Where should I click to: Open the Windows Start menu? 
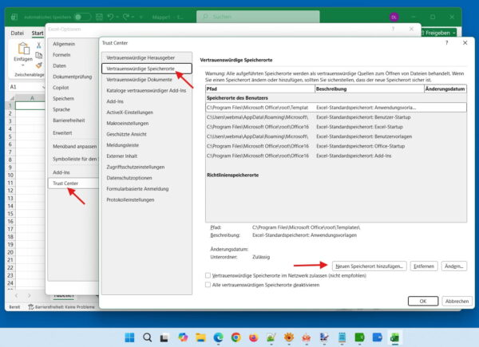coord(129,337)
